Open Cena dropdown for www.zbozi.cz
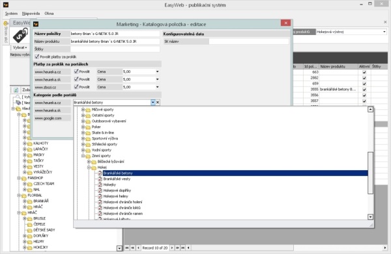Image resolution: width=391 pixels, height=254 pixels. click(157, 87)
